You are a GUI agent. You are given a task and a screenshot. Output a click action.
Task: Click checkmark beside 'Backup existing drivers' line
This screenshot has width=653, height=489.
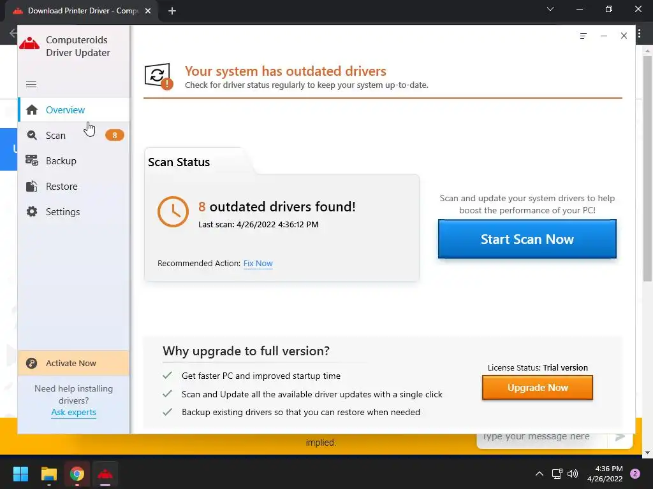pyautogui.click(x=168, y=412)
